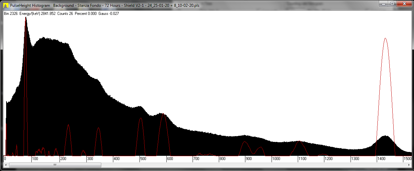
Task: Click the '800' axis label
Action: (222, 159)
